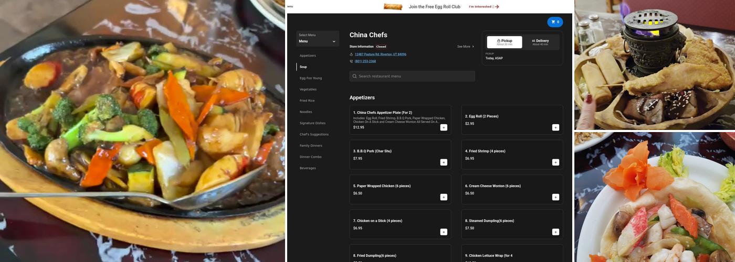Expand store information with See More
735x262 pixels.
click(x=466, y=47)
